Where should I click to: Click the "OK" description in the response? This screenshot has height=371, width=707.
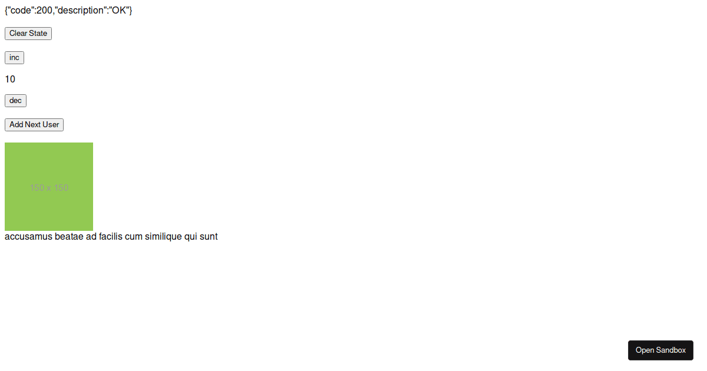119,11
